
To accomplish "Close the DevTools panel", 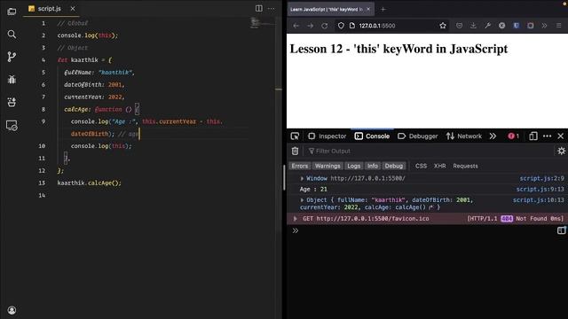I will pos(561,136).
